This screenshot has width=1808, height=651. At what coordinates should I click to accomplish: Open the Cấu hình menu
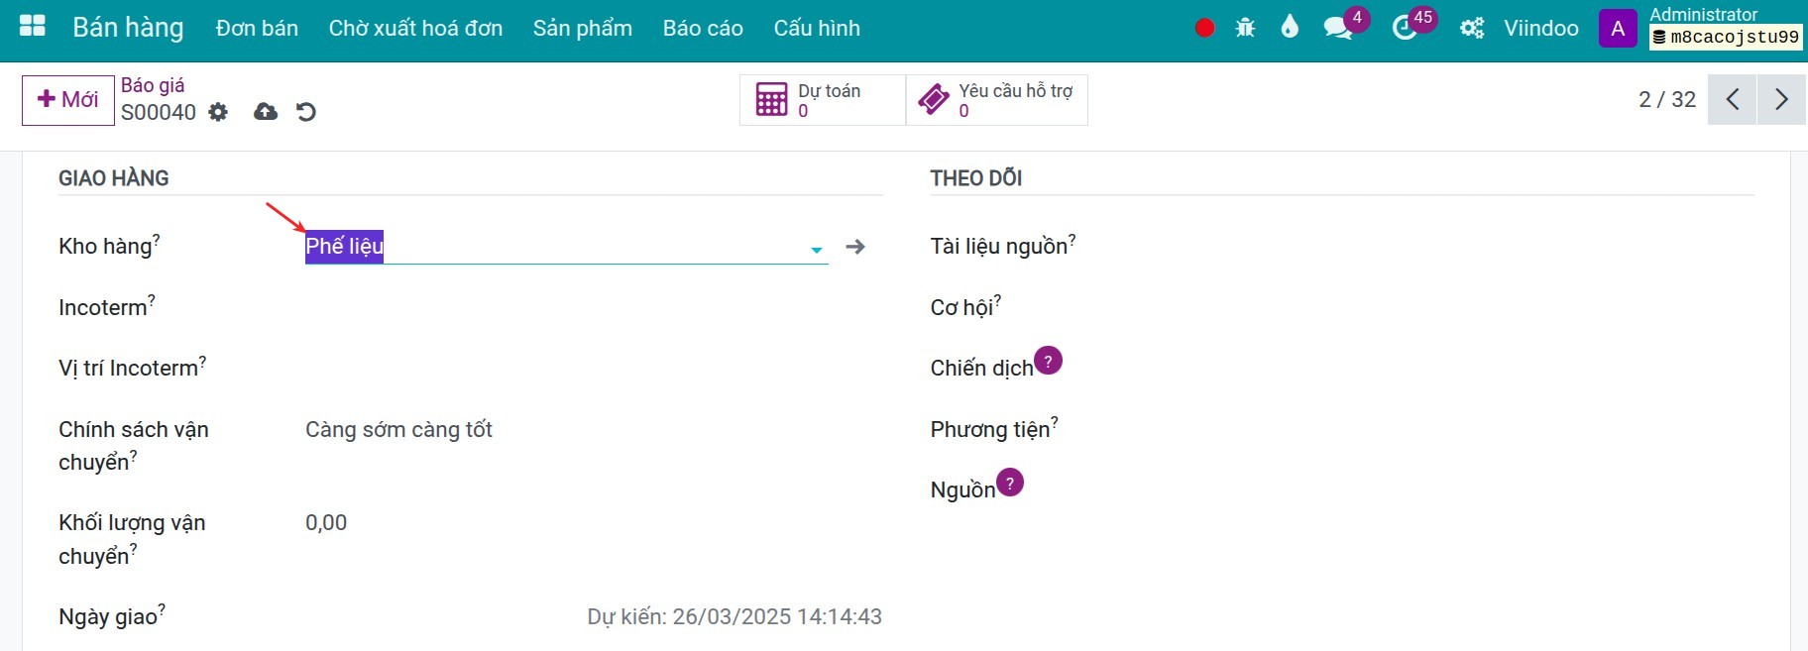pyautogui.click(x=817, y=28)
